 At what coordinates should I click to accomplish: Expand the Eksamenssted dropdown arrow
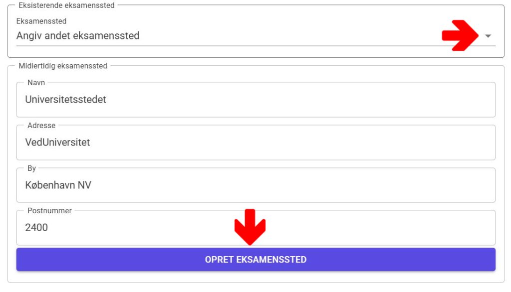(x=488, y=36)
